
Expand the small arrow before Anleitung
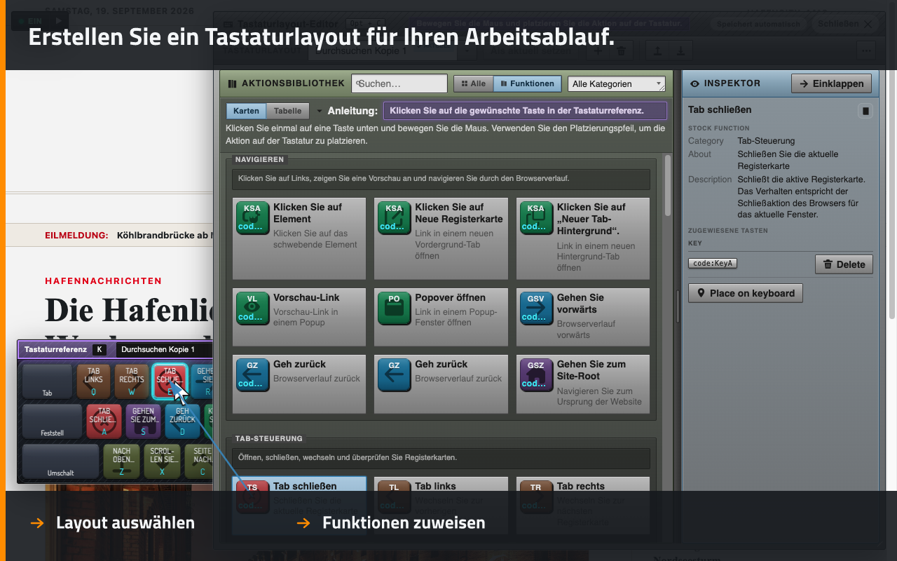click(x=320, y=111)
